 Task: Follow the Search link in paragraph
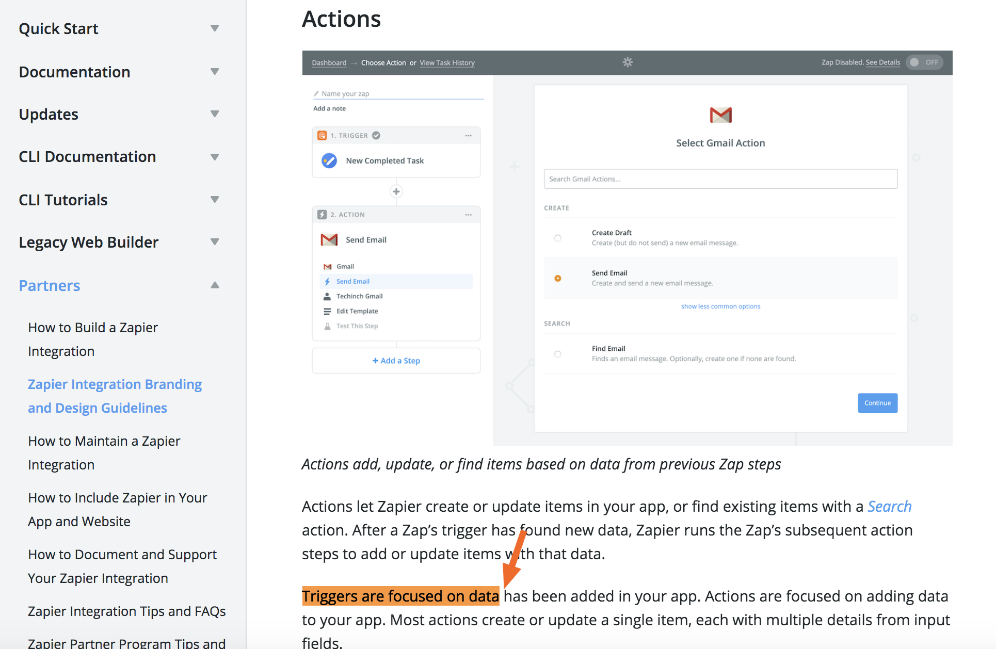[x=889, y=507]
